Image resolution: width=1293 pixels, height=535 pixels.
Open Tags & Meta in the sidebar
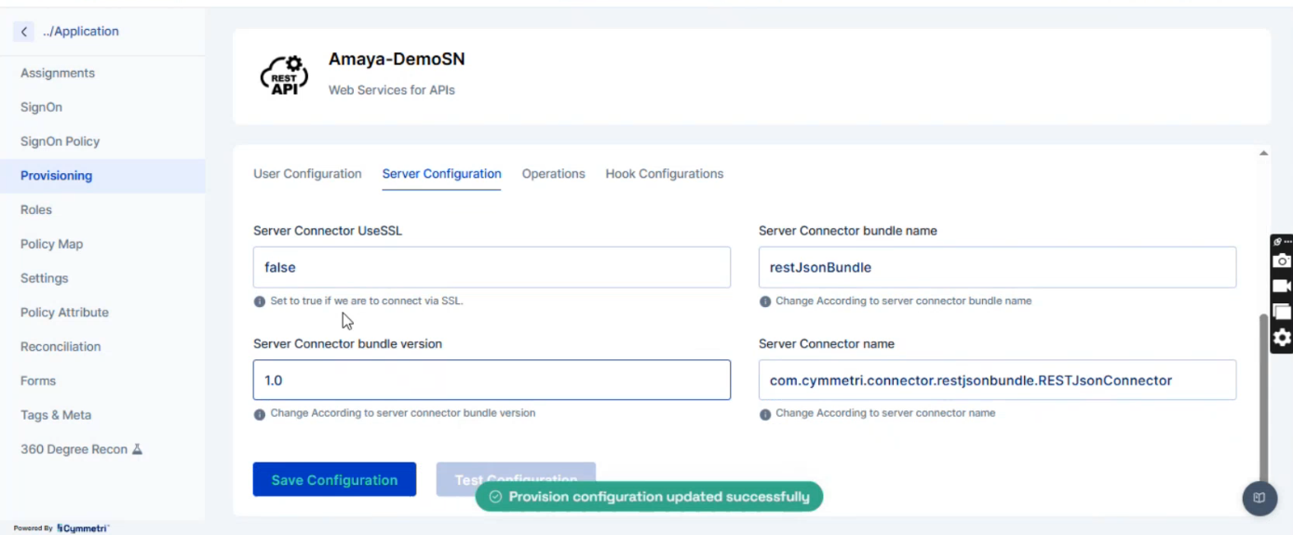56,415
